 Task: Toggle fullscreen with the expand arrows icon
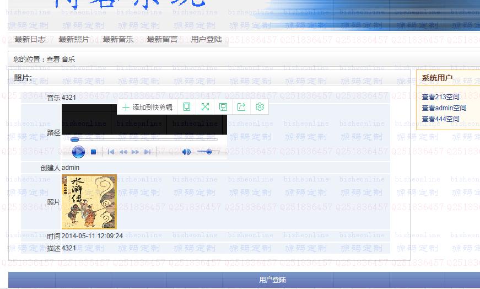(x=205, y=106)
